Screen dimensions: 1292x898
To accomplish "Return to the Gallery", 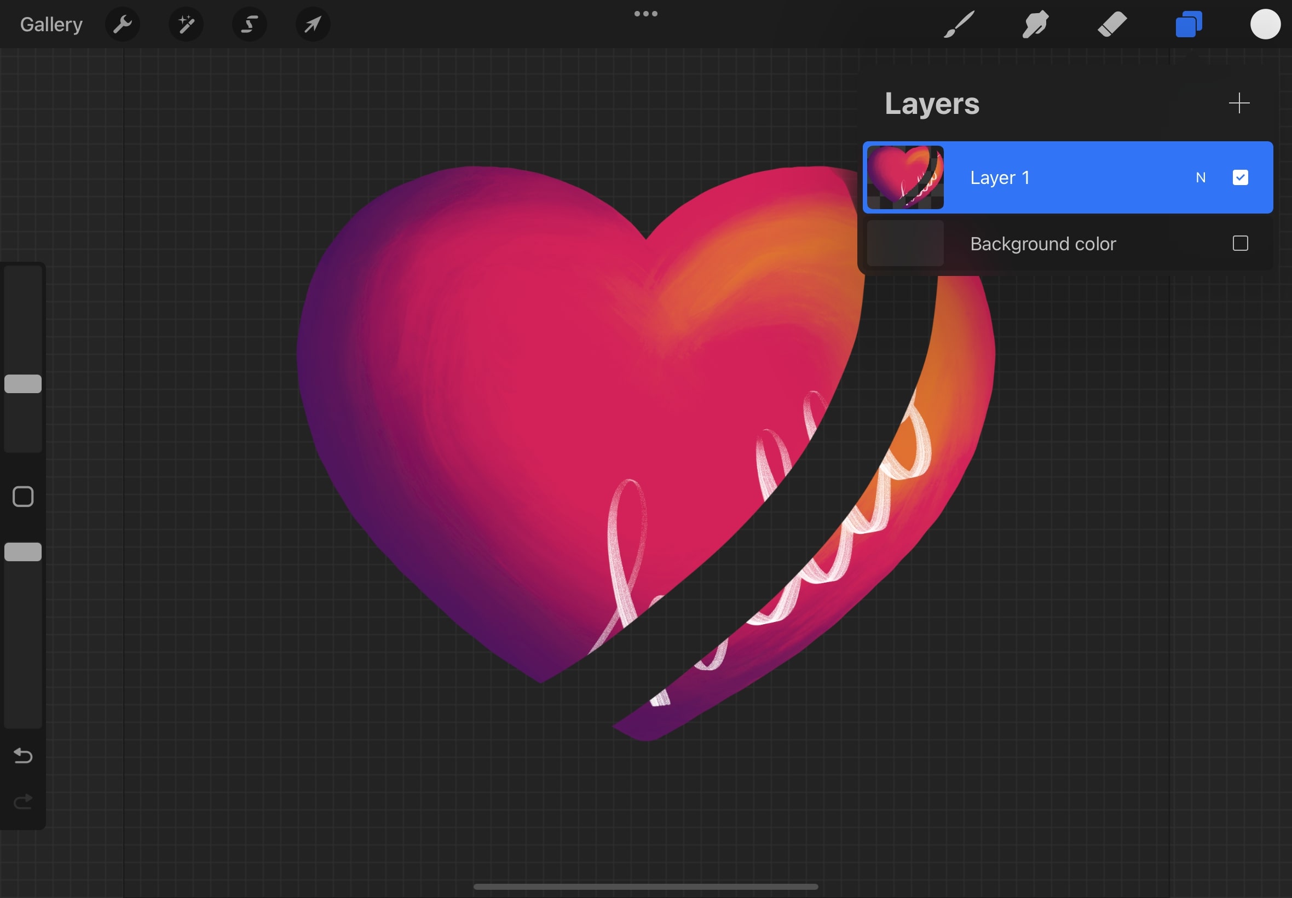I will point(51,24).
